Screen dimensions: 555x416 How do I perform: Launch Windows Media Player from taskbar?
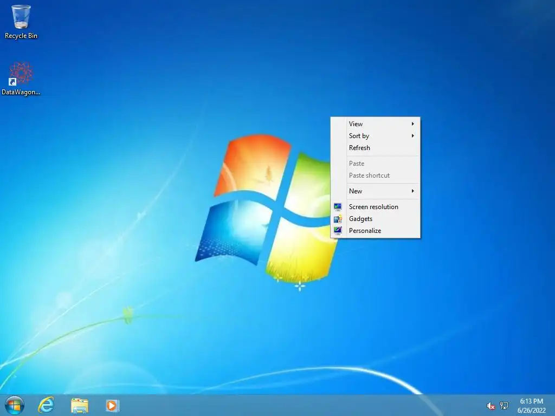[x=112, y=405]
